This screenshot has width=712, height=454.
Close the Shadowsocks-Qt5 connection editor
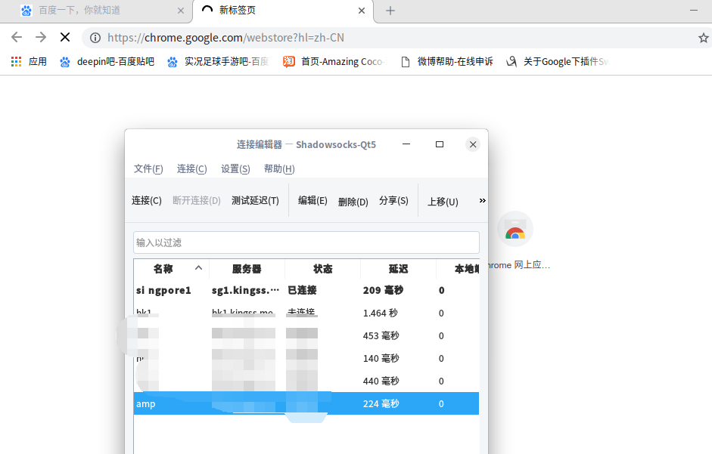[473, 144]
